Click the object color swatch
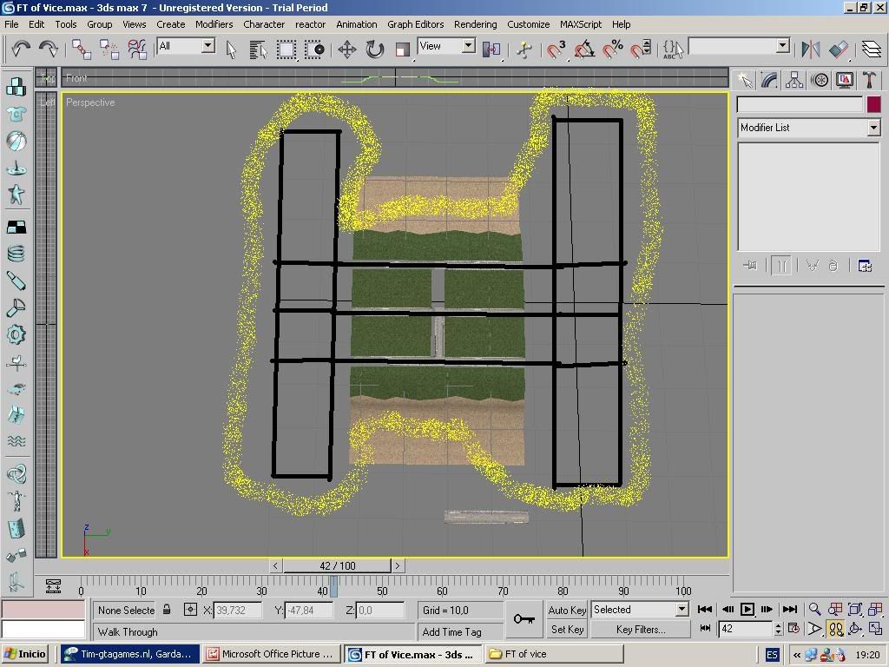889x667 pixels. (x=873, y=104)
